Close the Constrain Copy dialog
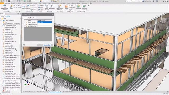 point(53,15)
